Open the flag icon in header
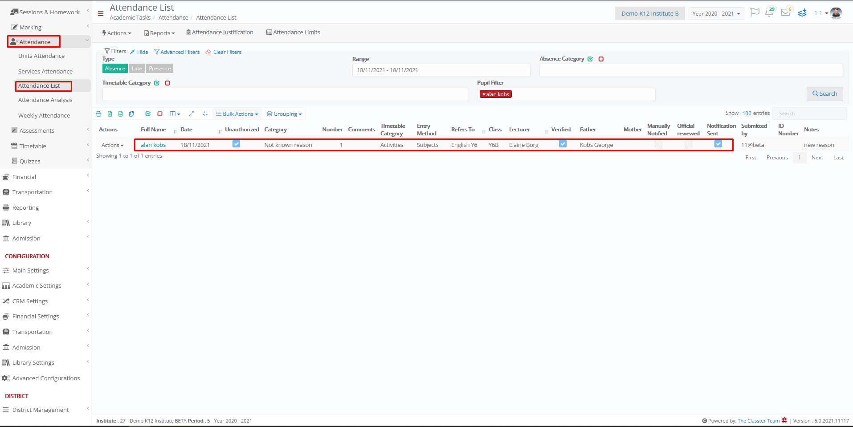 tap(755, 12)
